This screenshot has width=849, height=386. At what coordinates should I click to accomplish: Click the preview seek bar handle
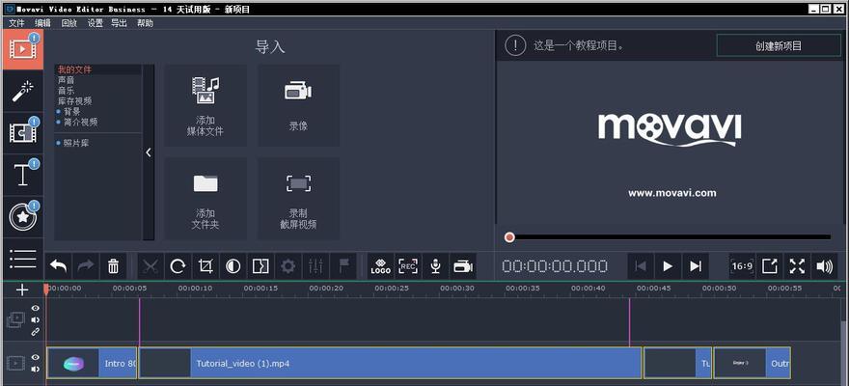(509, 237)
